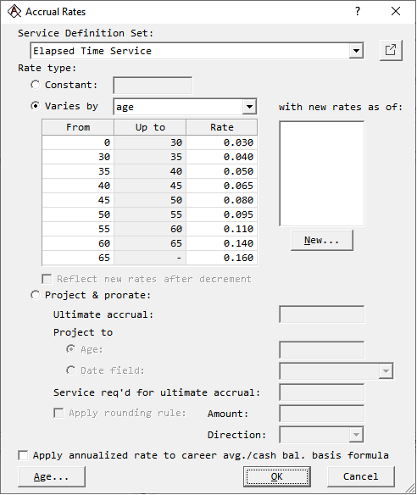Click the Cancel button

[x=361, y=476]
